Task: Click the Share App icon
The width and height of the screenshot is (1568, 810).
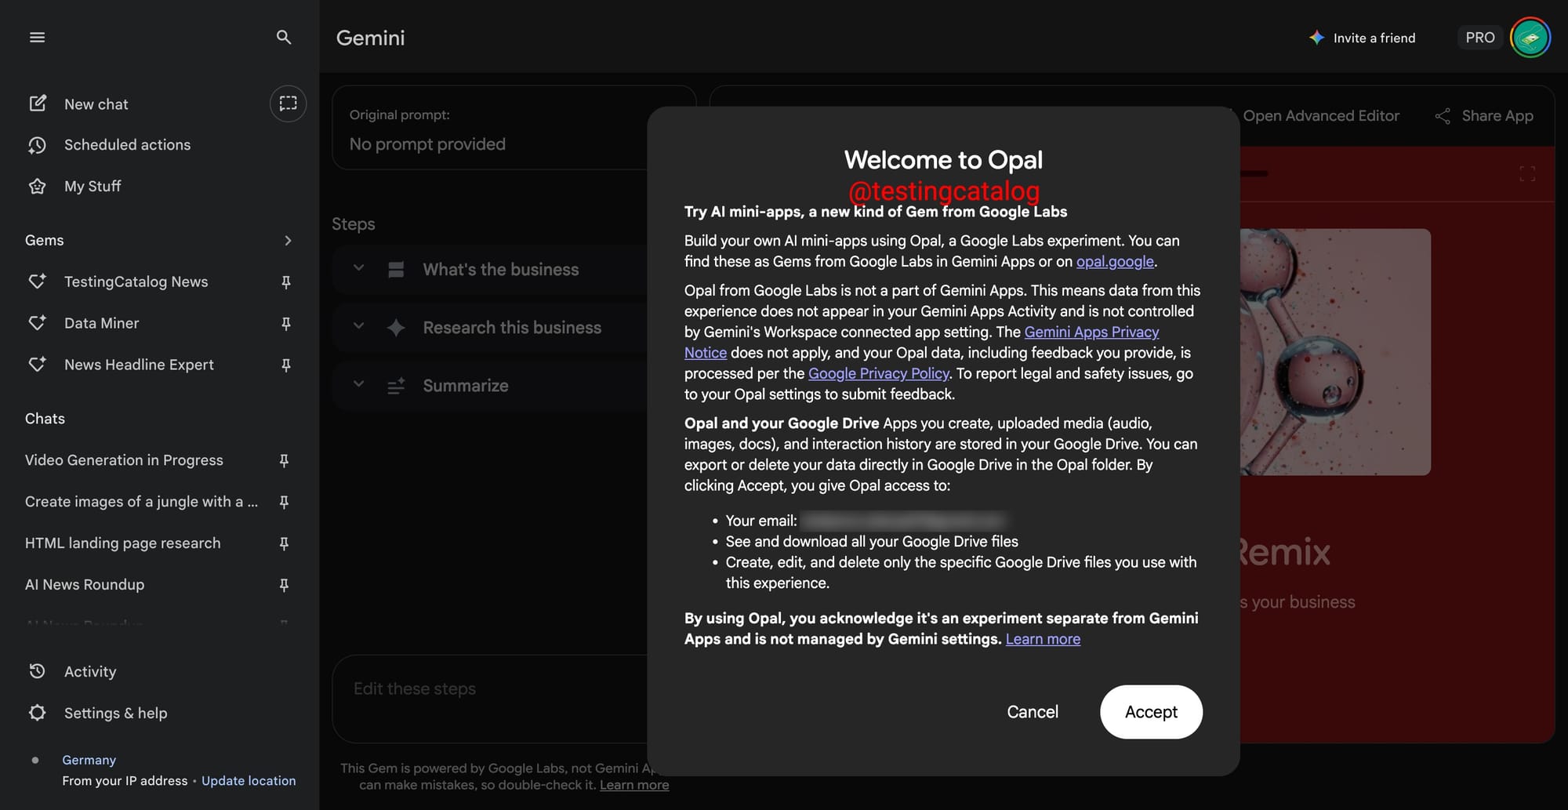Action: point(1442,116)
